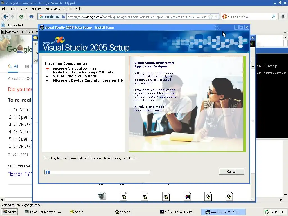Image resolution: width=288 pixels, height=216 pixels.
Task: Switch to the C:\WINDOWS command prompt taskbar button
Action: (178, 212)
